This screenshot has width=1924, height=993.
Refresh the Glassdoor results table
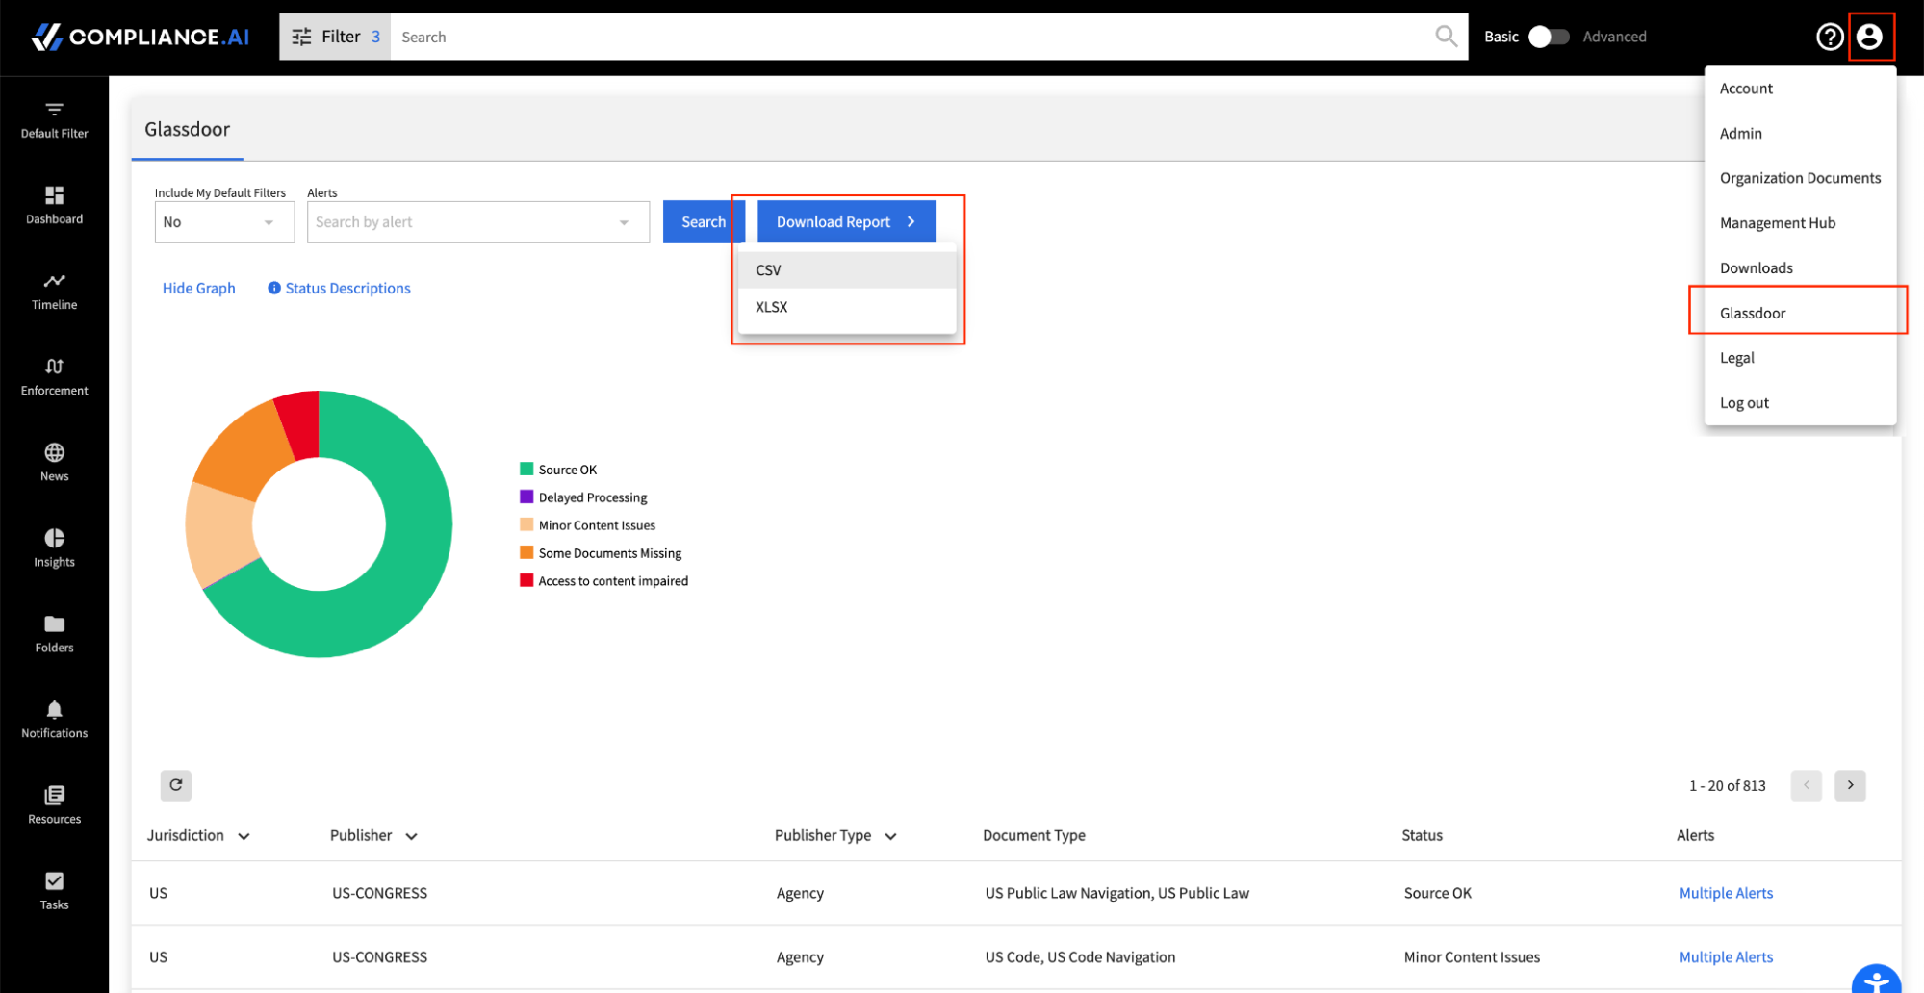click(x=175, y=785)
